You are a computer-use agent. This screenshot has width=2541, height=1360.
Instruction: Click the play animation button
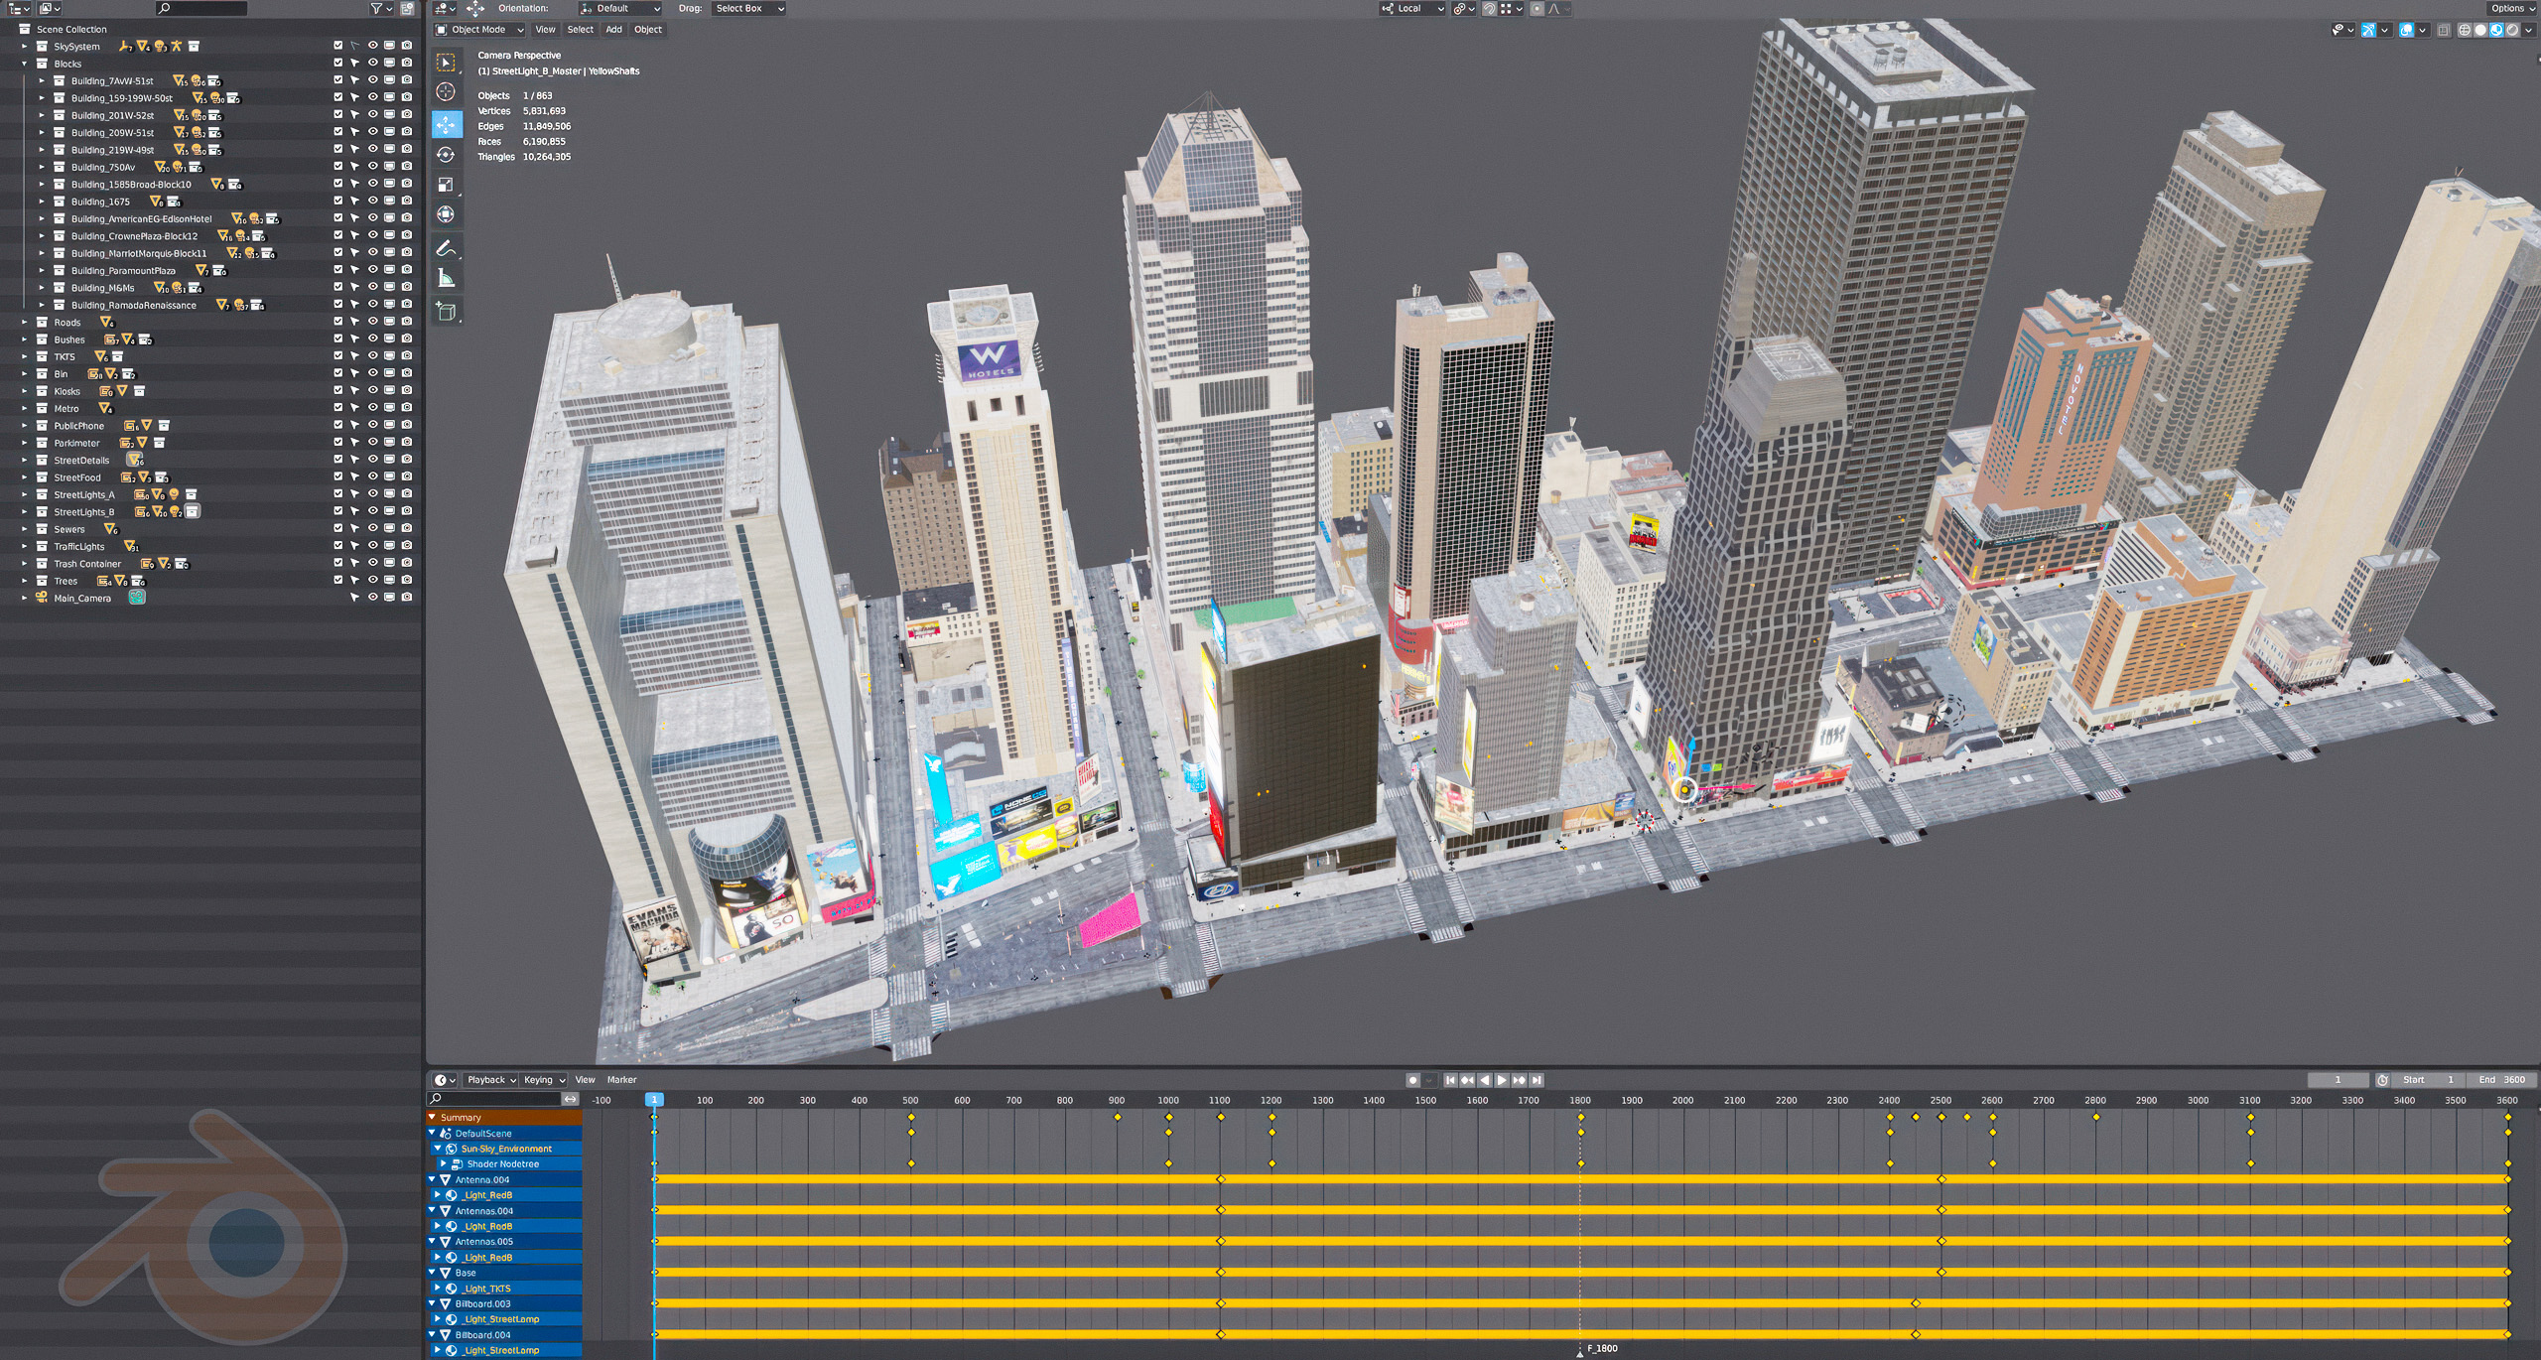tap(1502, 1080)
